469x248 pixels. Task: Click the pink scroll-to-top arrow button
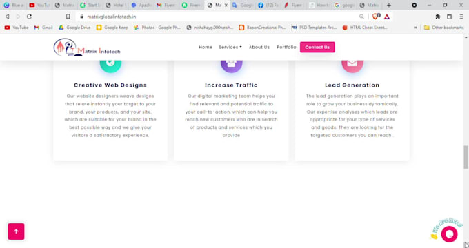tap(16, 231)
